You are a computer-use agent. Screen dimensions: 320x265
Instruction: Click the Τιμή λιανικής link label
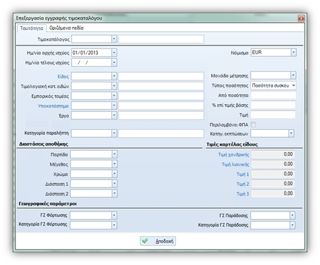(x=235, y=165)
